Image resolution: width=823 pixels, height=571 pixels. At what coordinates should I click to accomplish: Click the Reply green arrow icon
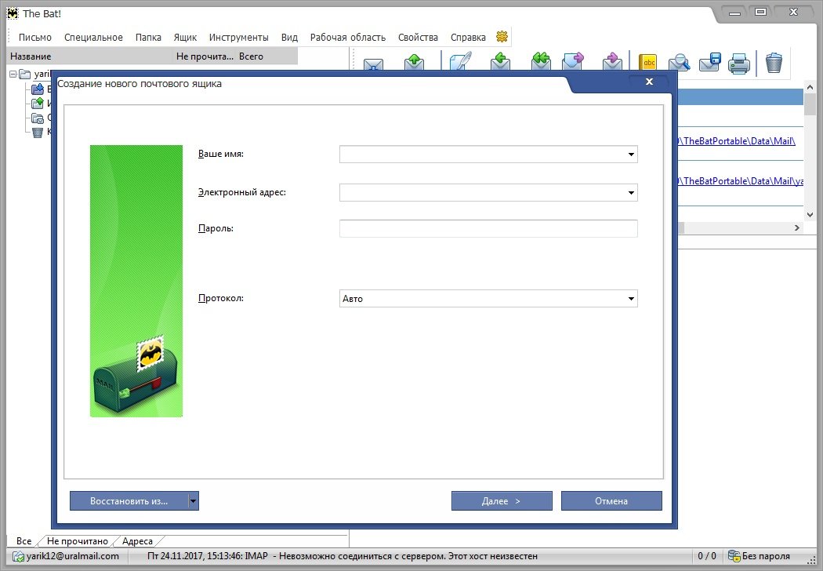pos(501,63)
